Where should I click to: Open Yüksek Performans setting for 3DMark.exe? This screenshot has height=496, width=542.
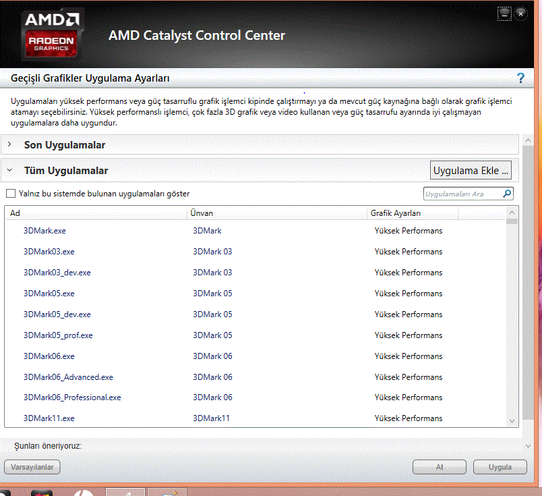[409, 231]
